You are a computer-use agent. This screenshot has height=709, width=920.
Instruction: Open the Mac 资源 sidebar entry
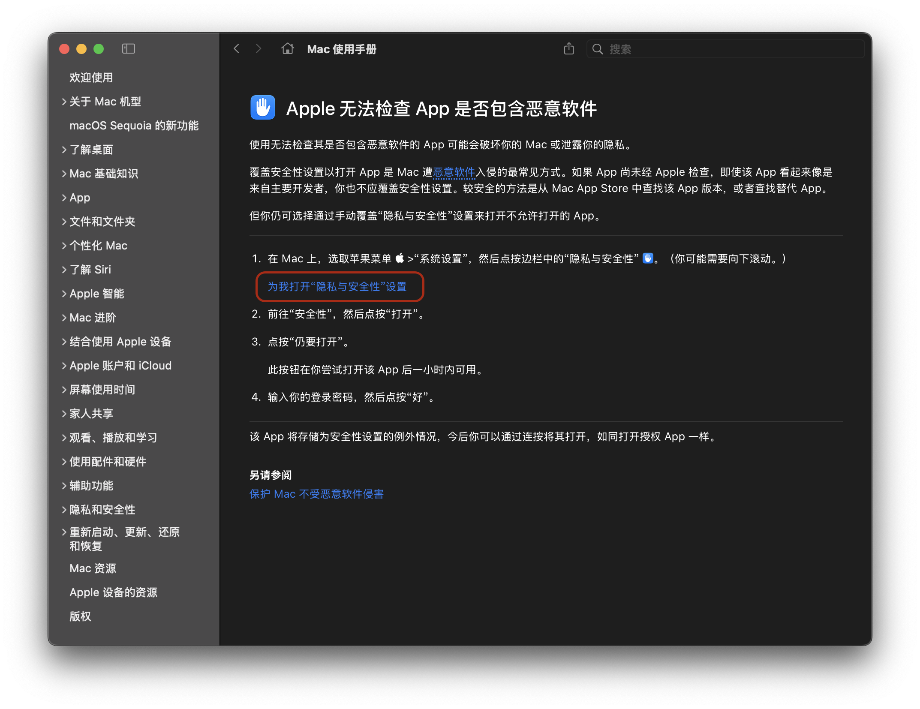(x=93, y=568)
